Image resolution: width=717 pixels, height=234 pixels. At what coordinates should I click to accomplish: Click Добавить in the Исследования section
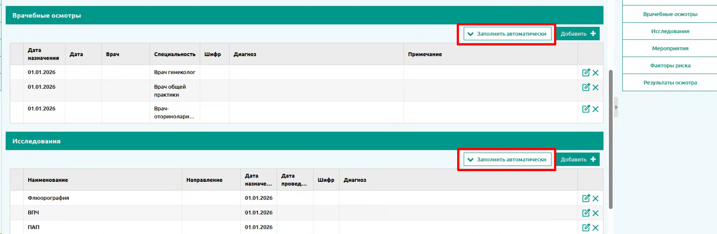tap(578, 160)
